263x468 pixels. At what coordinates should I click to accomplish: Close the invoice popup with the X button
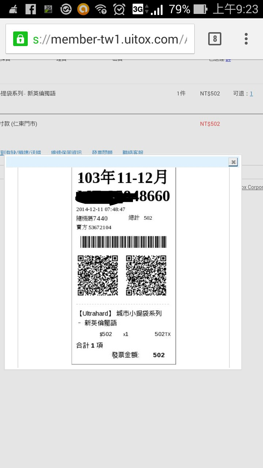(233, 162)
